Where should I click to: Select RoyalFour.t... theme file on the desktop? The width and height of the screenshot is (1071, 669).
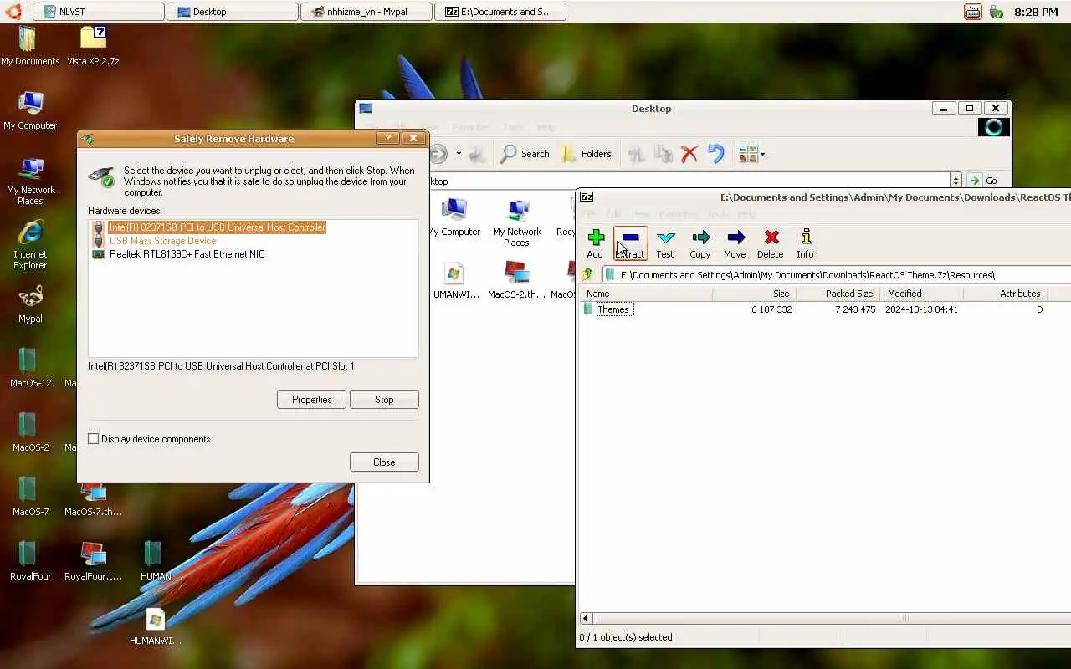click(93, 561)
